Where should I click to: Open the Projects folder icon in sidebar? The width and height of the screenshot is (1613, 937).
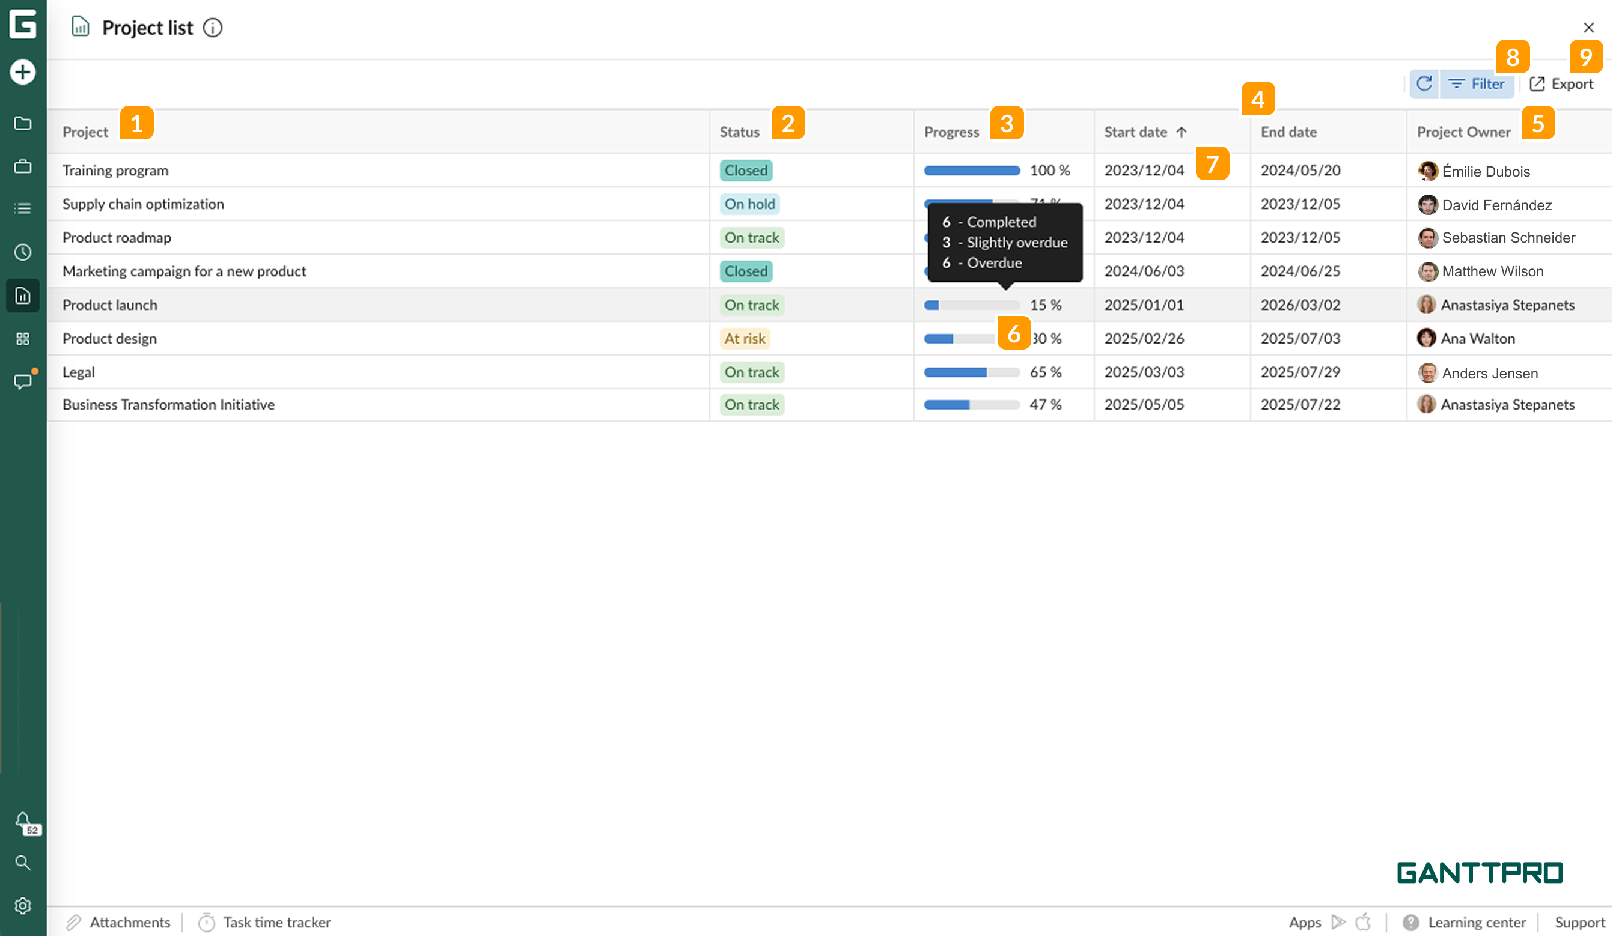[23, 123]
